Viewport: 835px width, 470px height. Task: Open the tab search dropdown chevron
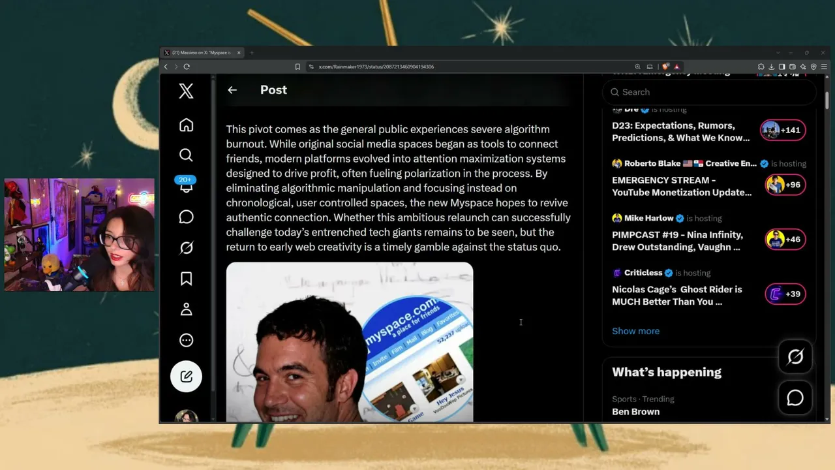tap(778, 53)
